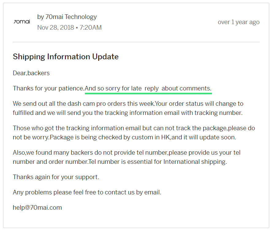The height and width of the screenshot is (232, 272).
Task: Click the tracking information email paragraph
Action: pyautogui.click(x=134, y=133)
